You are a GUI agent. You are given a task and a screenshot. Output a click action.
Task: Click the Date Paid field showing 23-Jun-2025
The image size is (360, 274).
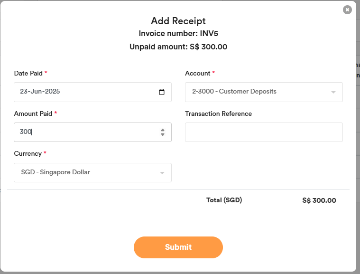85,92
